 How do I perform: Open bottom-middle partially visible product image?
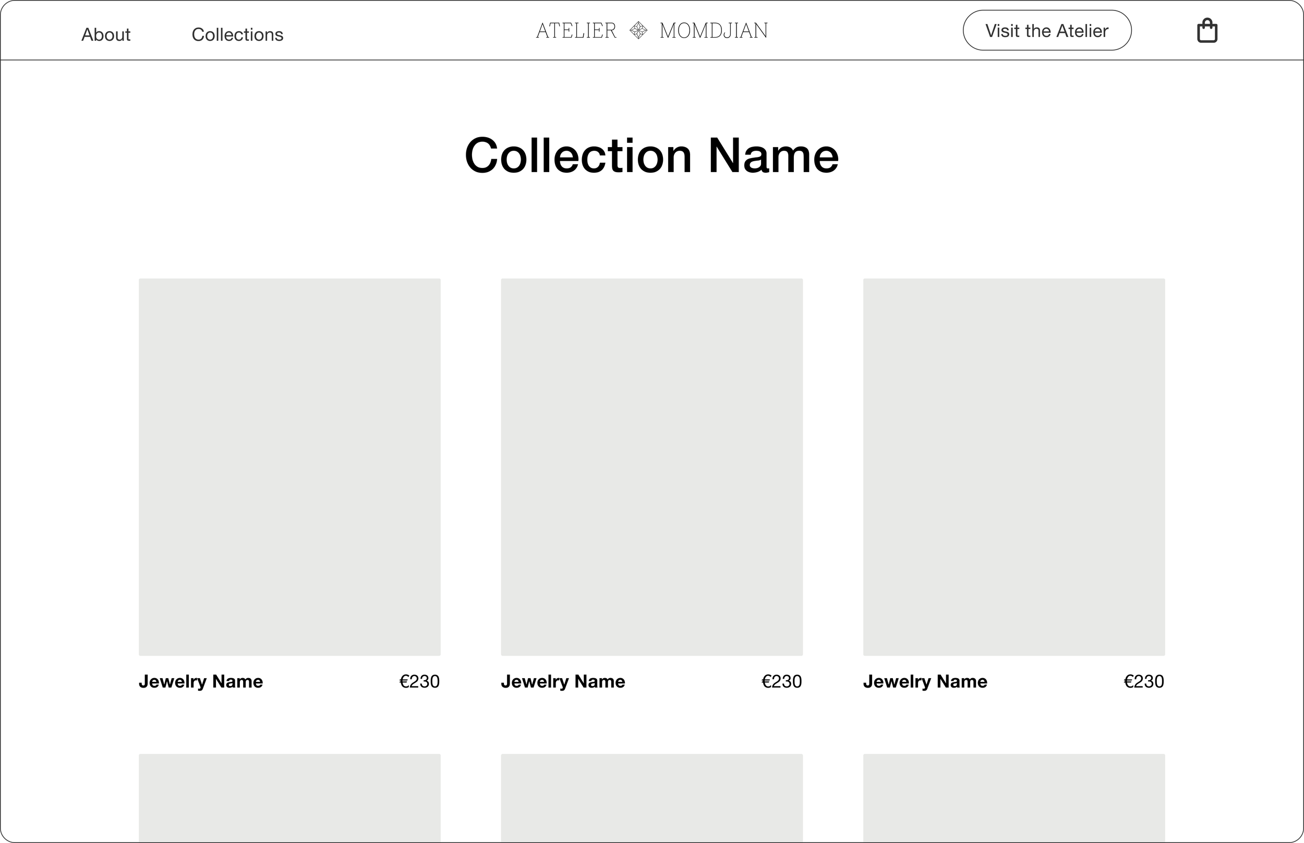[651, 798]
